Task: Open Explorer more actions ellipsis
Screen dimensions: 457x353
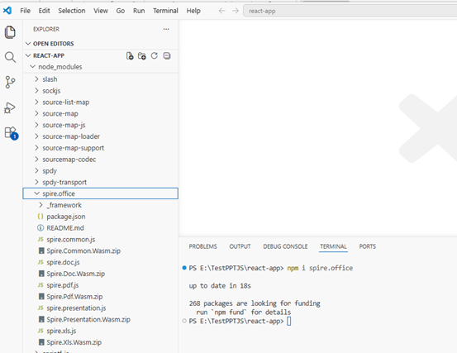Action: [x=166, y=29]
